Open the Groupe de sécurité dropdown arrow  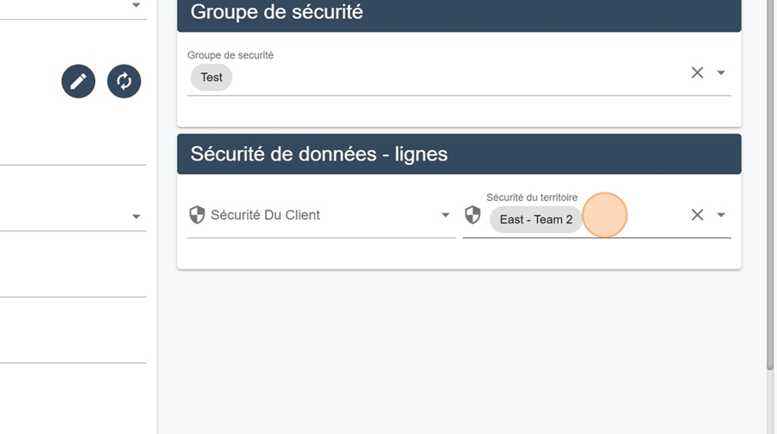(721, 72)
